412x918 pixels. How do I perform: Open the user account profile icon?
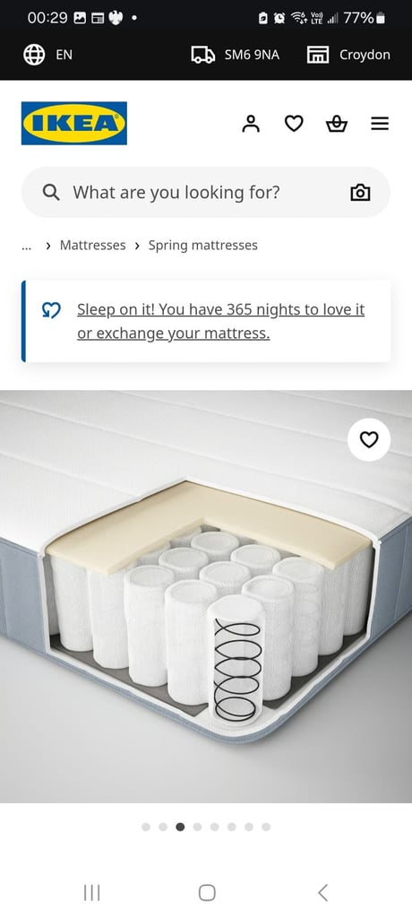tap(251, 124)
